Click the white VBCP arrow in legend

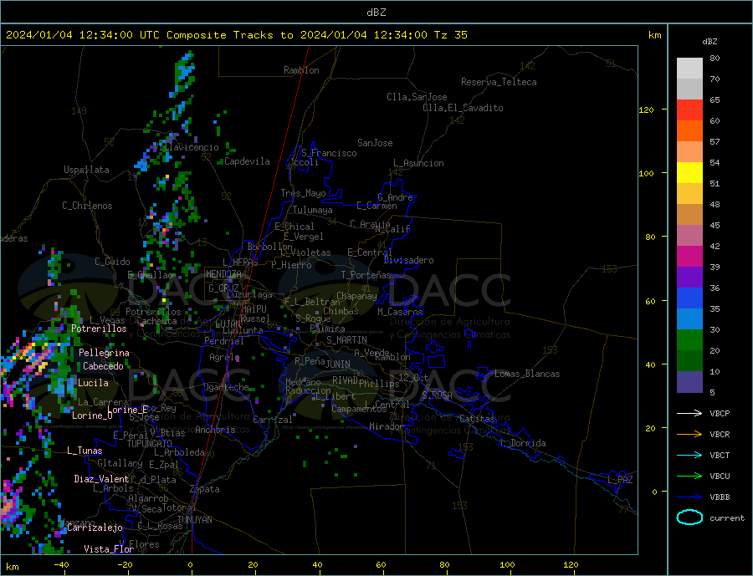point(689,413)
